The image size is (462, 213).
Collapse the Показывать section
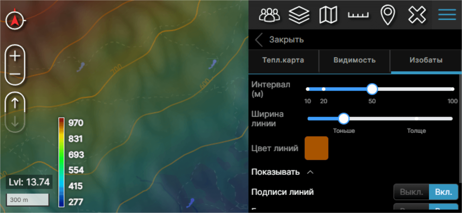pyautogui.click(x=310, y=172)
